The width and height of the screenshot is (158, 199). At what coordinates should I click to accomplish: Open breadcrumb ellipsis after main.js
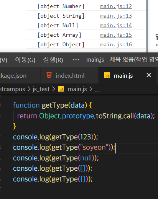(97, 90)
